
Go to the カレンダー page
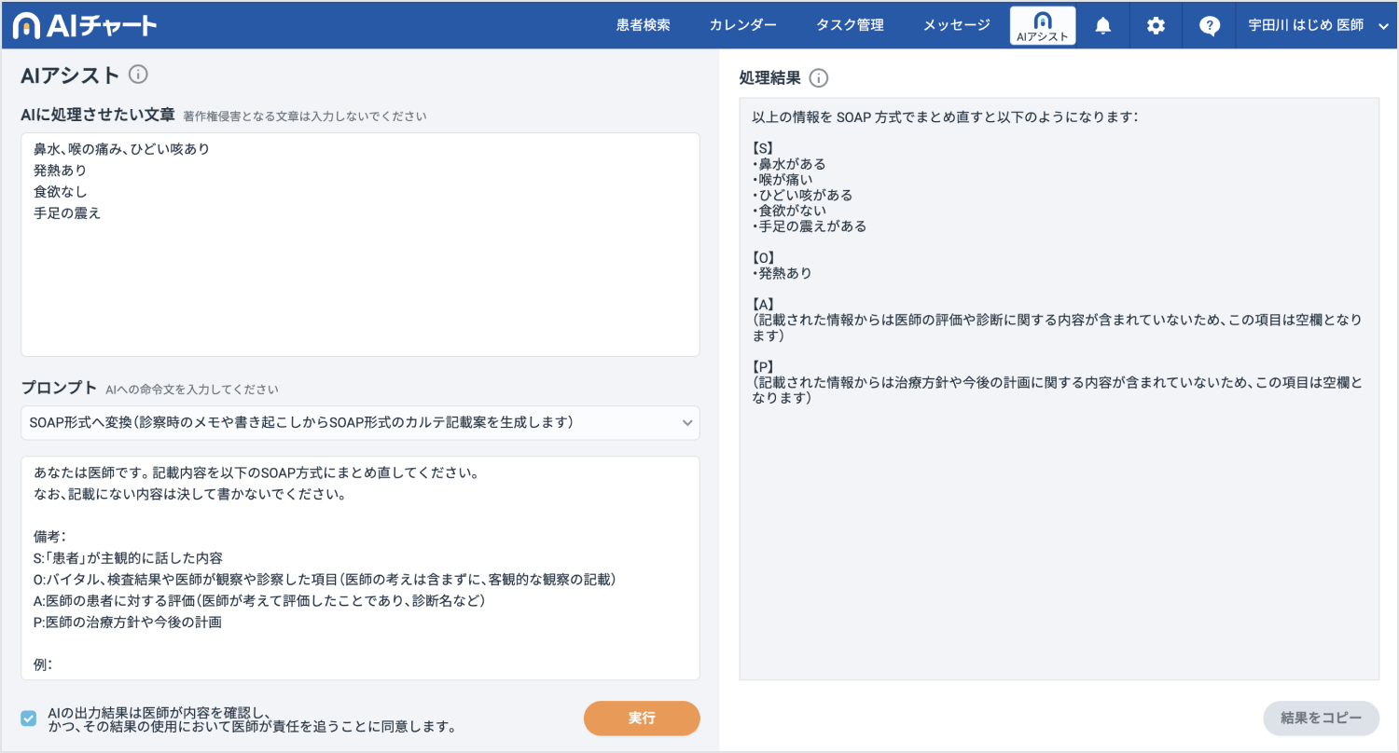pyautogui.click(x=742, y=26)
